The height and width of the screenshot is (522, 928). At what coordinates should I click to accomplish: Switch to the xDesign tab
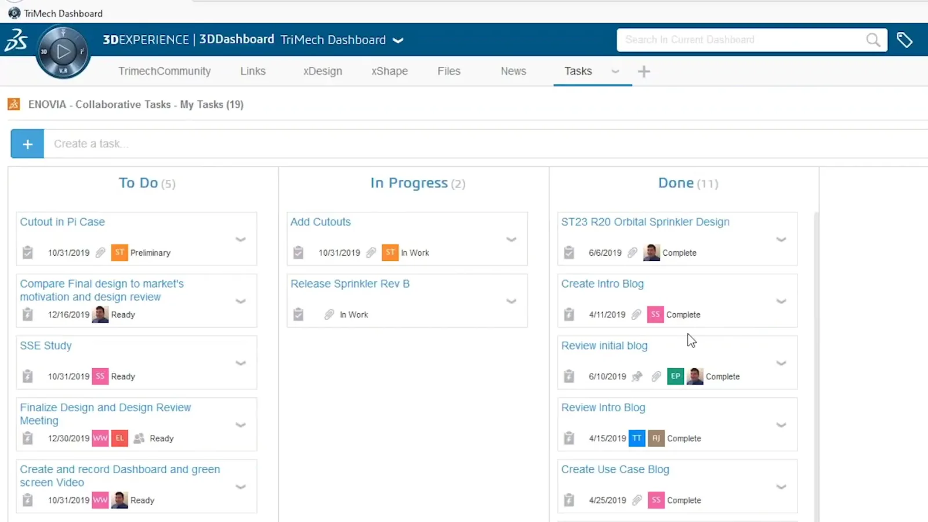coord(322,71)
